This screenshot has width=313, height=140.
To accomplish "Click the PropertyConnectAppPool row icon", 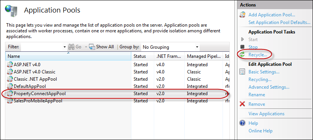I will [10, 94].
